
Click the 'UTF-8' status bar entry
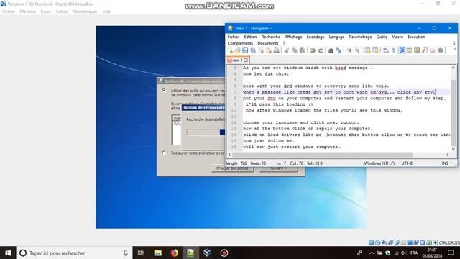pyautogui.click(x=407, y=163)
